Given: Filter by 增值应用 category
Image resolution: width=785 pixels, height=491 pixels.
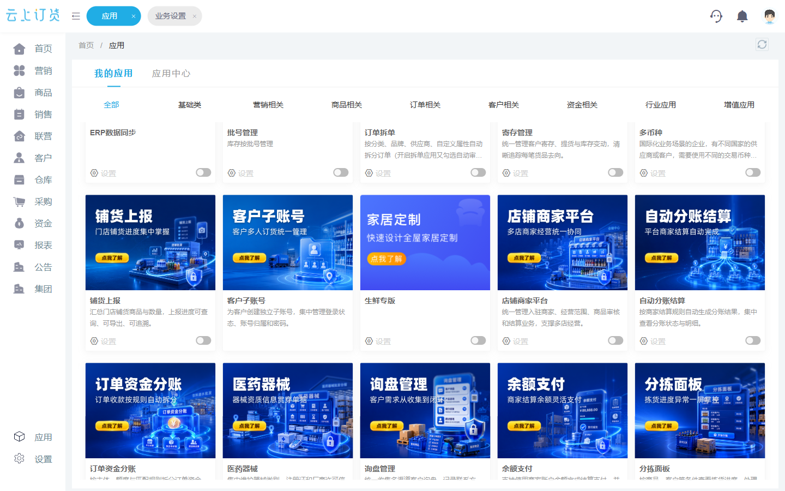Looking at the screenshot, I should (739, 105).
